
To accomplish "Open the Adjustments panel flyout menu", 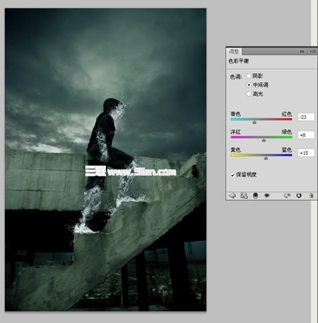I will 313,51.
